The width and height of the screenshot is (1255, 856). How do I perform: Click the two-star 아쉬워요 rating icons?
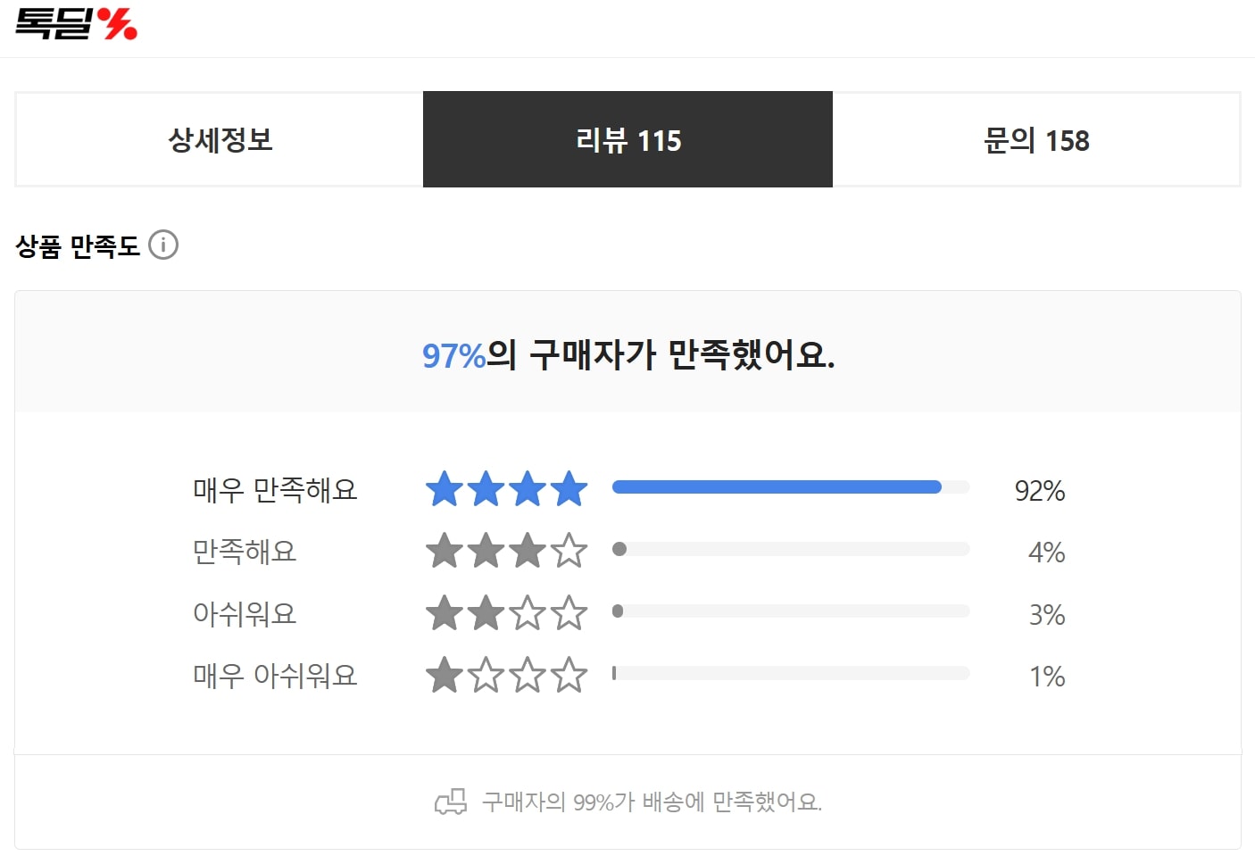[x=506, y=613]
